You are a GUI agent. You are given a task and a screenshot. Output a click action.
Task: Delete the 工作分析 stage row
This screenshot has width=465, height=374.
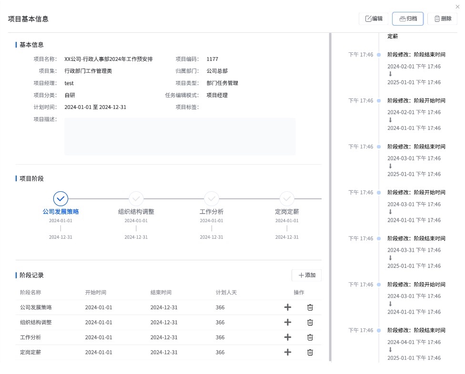[310, 337]
